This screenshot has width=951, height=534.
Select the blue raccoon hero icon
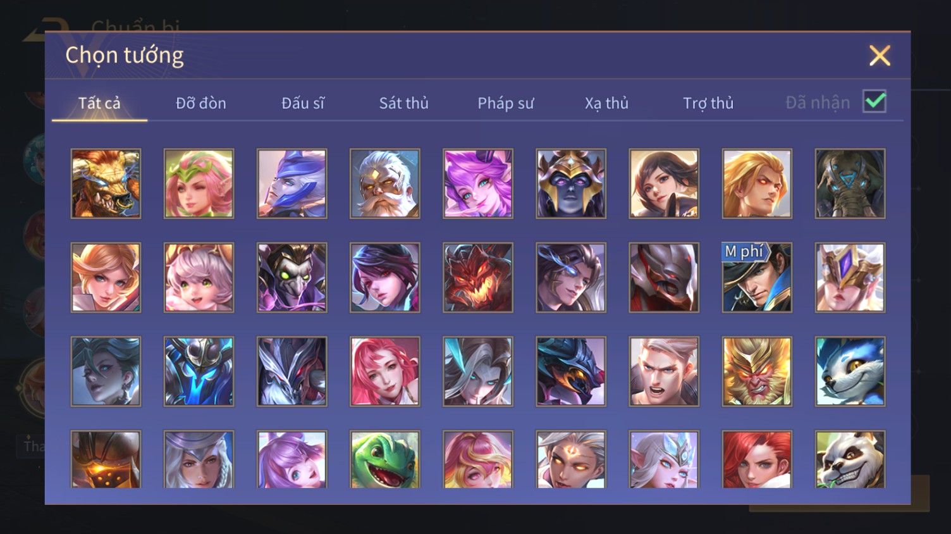(850, 371)
